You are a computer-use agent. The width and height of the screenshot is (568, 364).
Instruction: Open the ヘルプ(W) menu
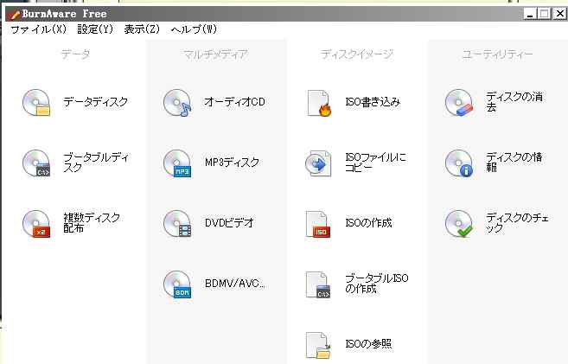(x=194, y=29)
